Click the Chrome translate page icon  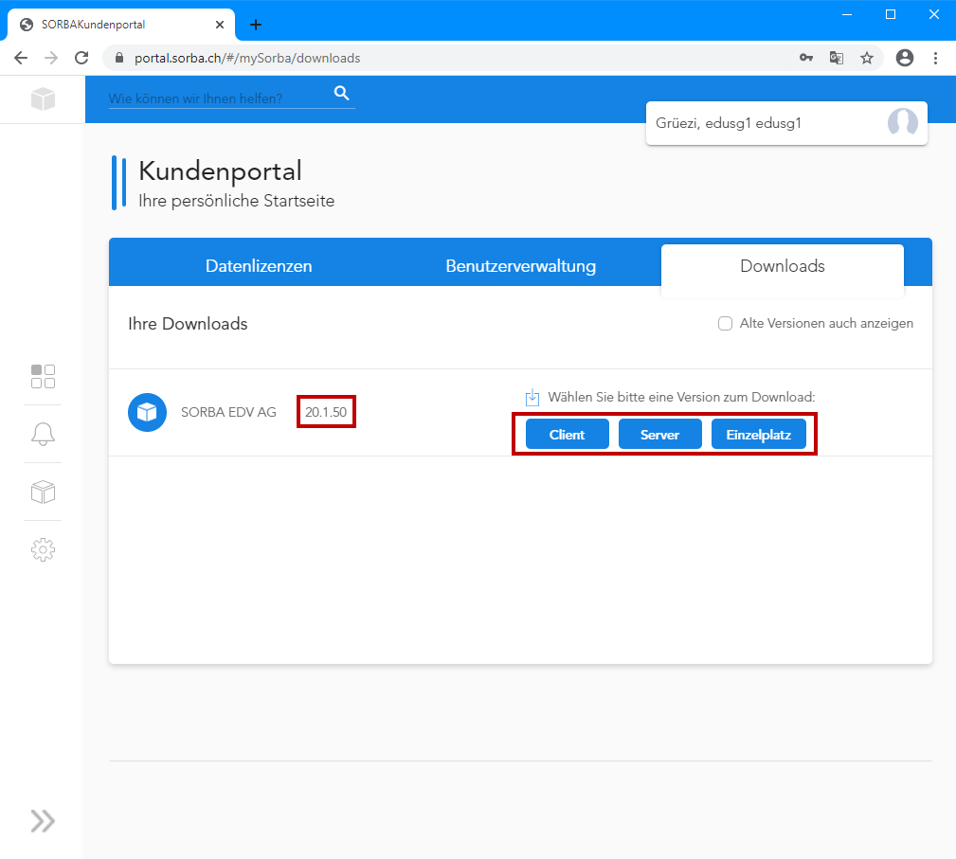[836, 58]
